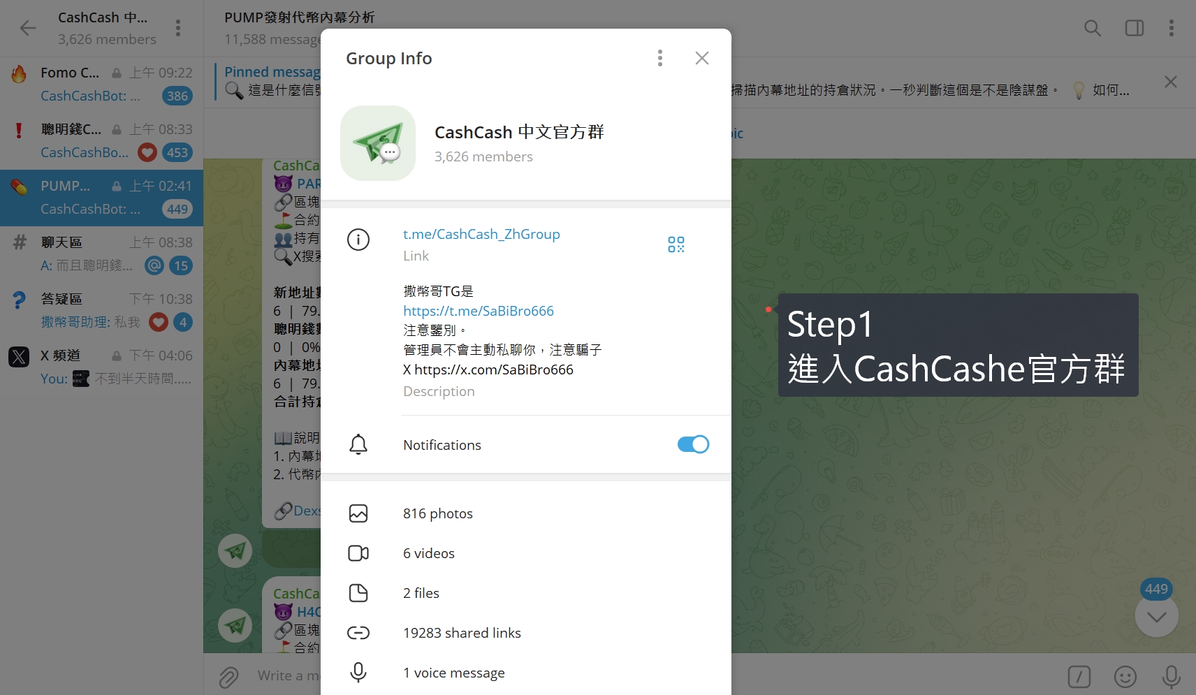The image size is (1196, 695).
Task: Search in chat with magnifier icon
Action: (1092, 28)
